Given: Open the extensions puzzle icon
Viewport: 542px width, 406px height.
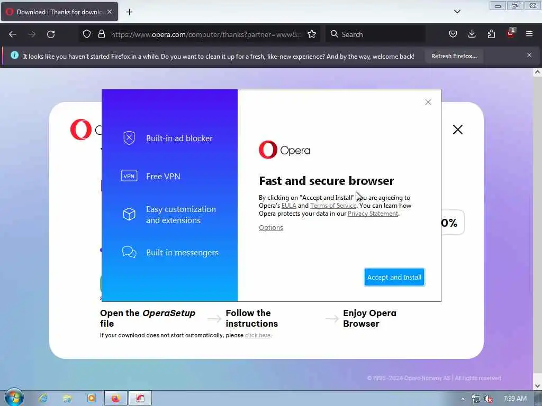Looking at the screenshot, I should (x=491, y=34).
